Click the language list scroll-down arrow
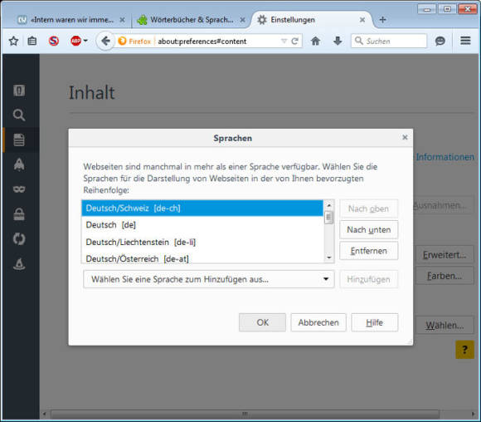 [329, 258]
